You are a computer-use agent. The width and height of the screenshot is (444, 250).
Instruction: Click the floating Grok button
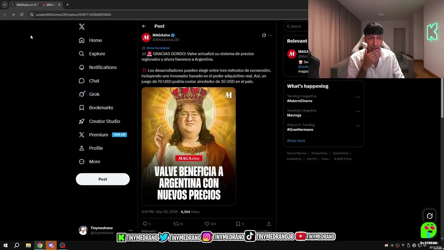tap(429, 216)
